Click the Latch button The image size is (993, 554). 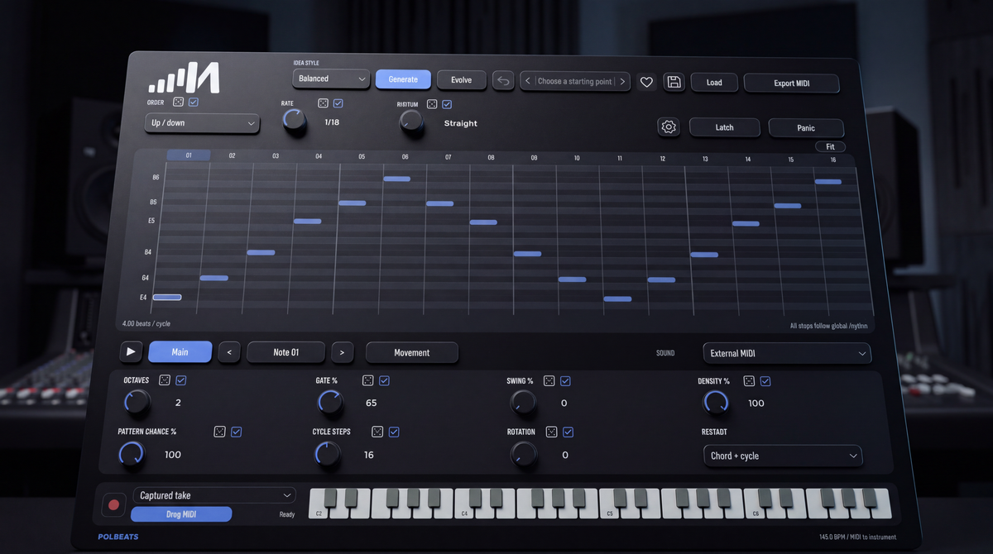tap(724, 127)
